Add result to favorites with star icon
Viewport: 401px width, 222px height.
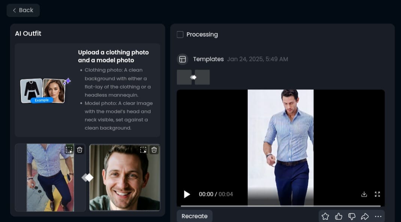coord(325,216)
